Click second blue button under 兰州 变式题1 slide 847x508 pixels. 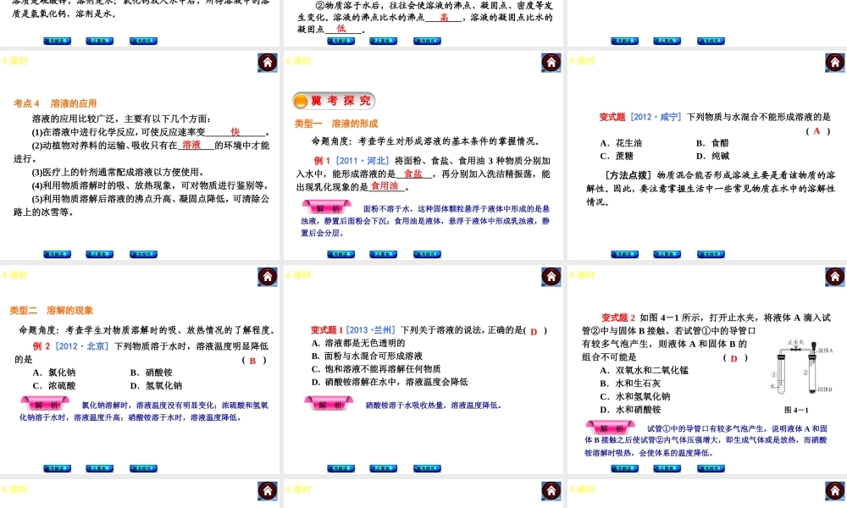(x=384, y=468)
